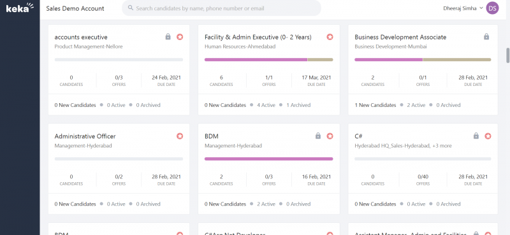Click '0/40 Offers' on C# card
The height and width of the screenshot is (235, 510).
423,180
